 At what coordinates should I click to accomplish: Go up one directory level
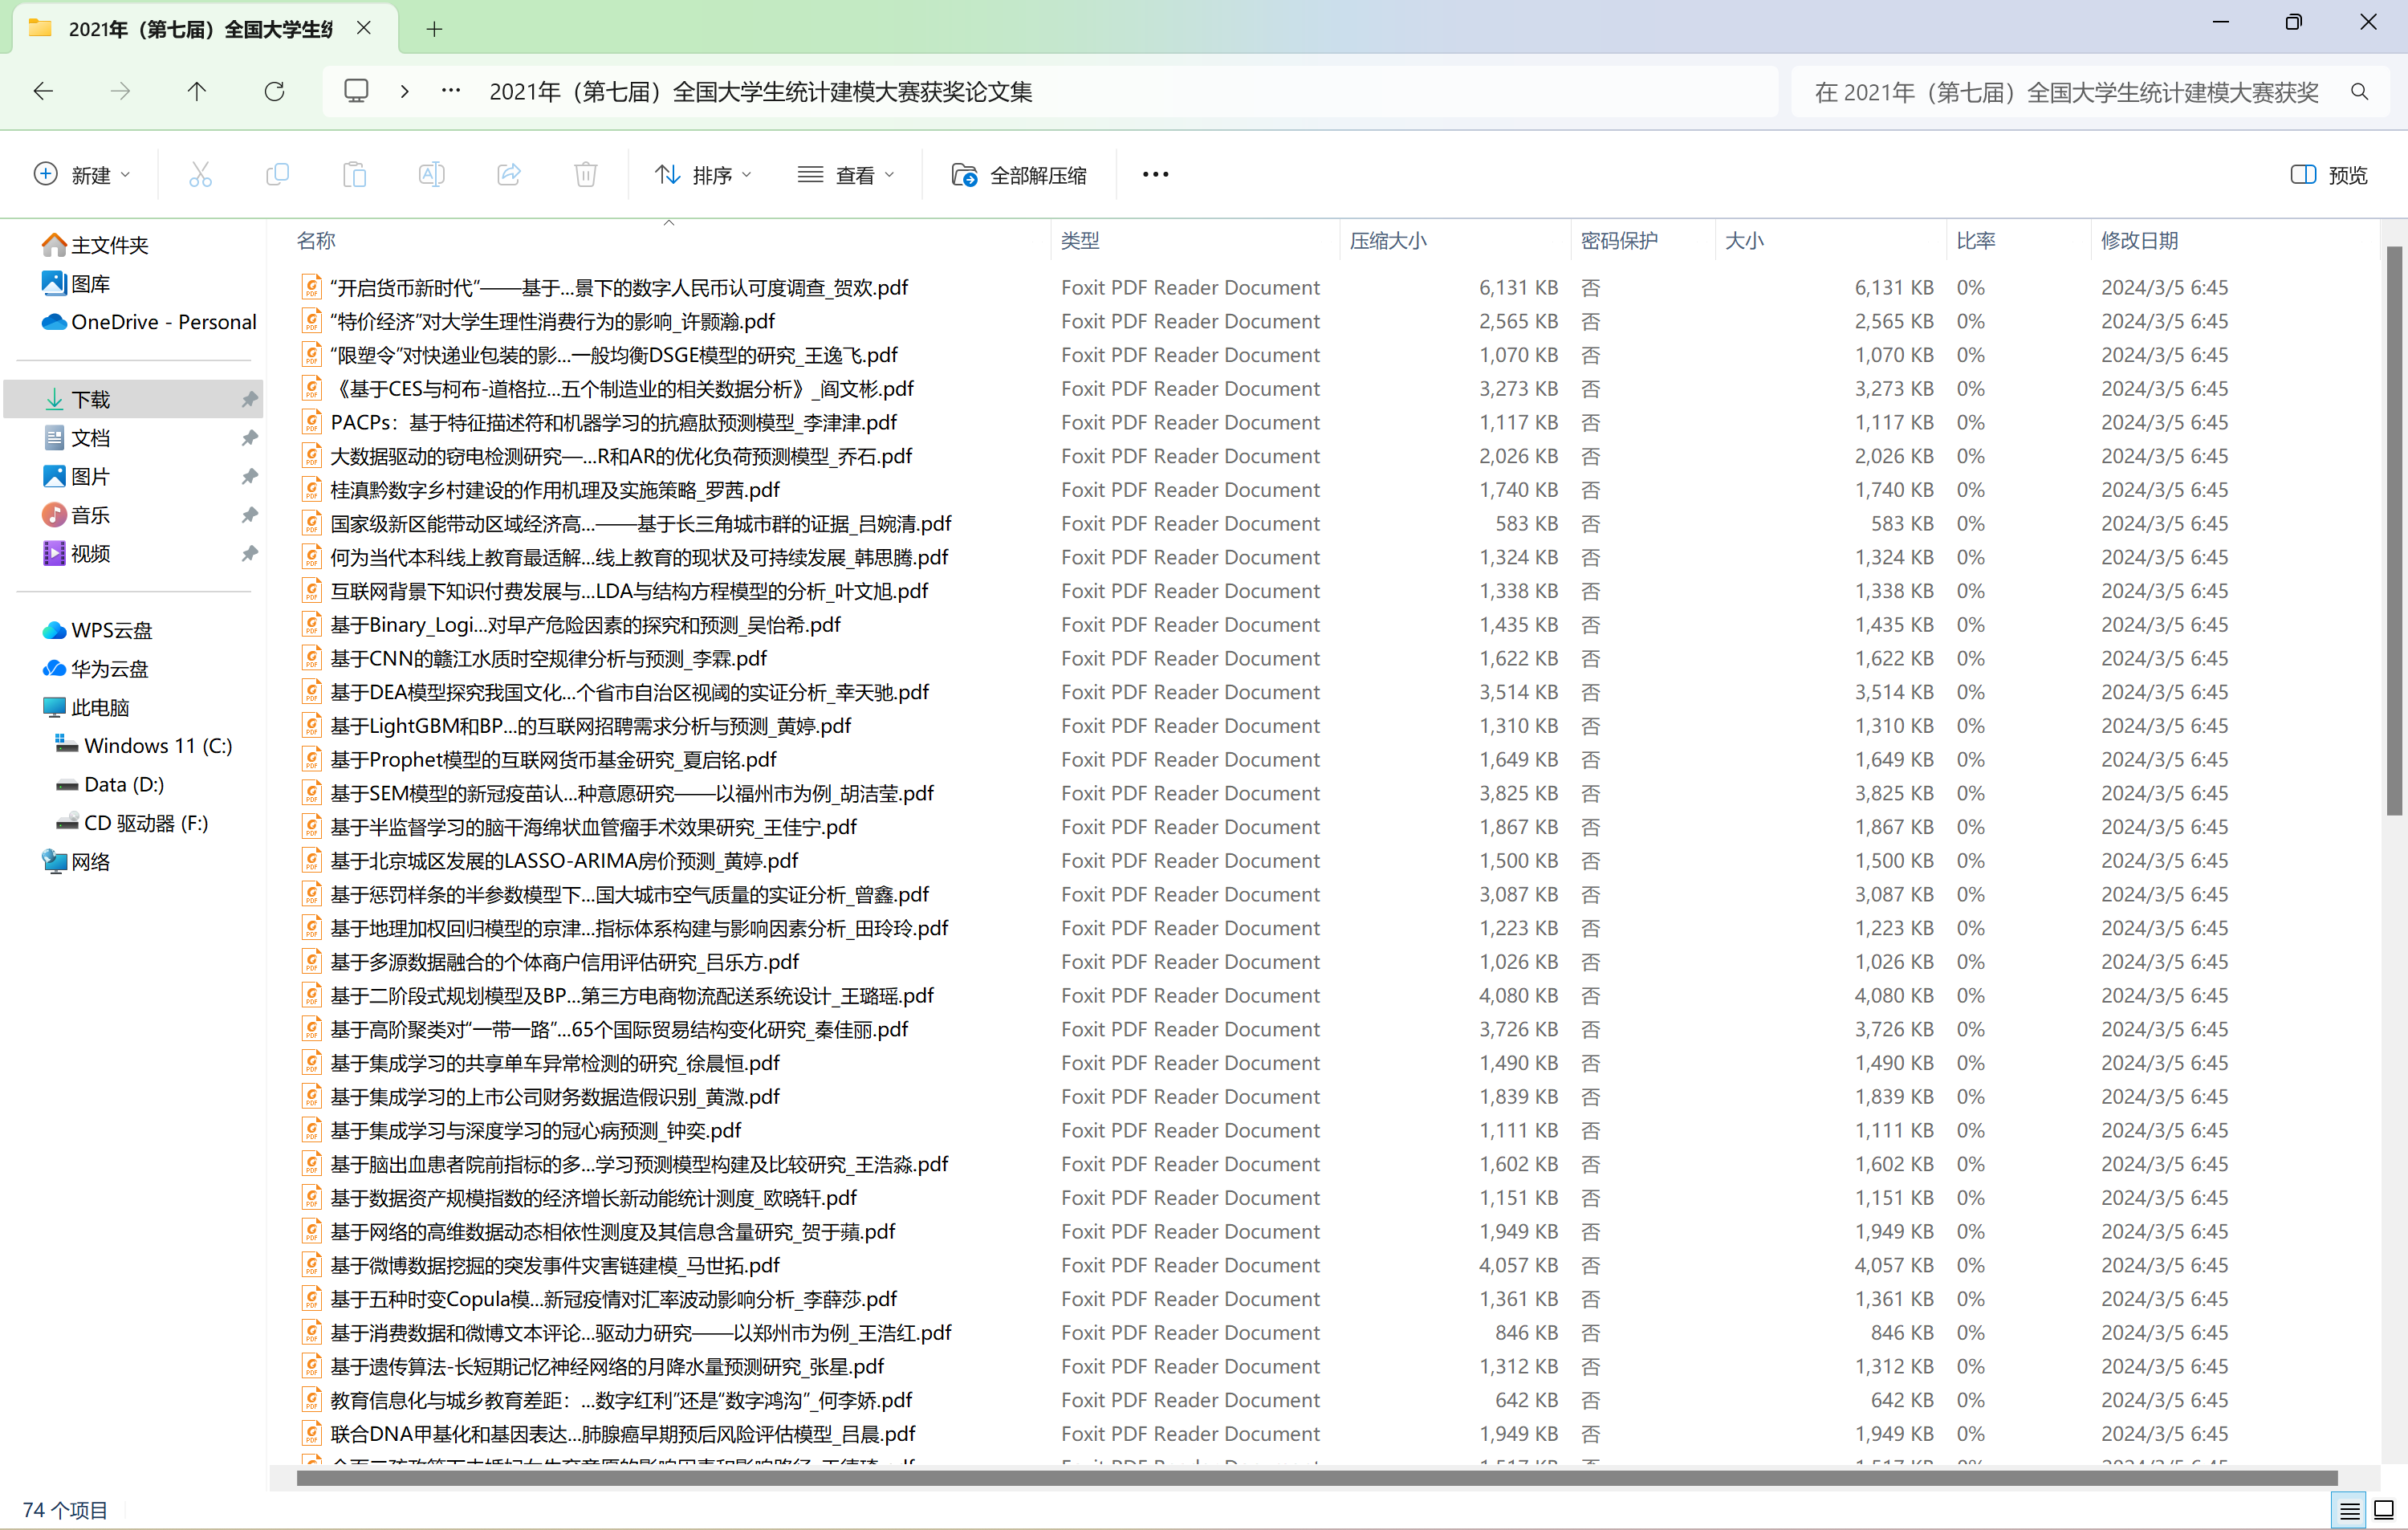click(x=196, y=92)
